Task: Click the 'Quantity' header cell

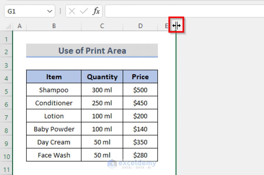Action: tap(102, 77)
